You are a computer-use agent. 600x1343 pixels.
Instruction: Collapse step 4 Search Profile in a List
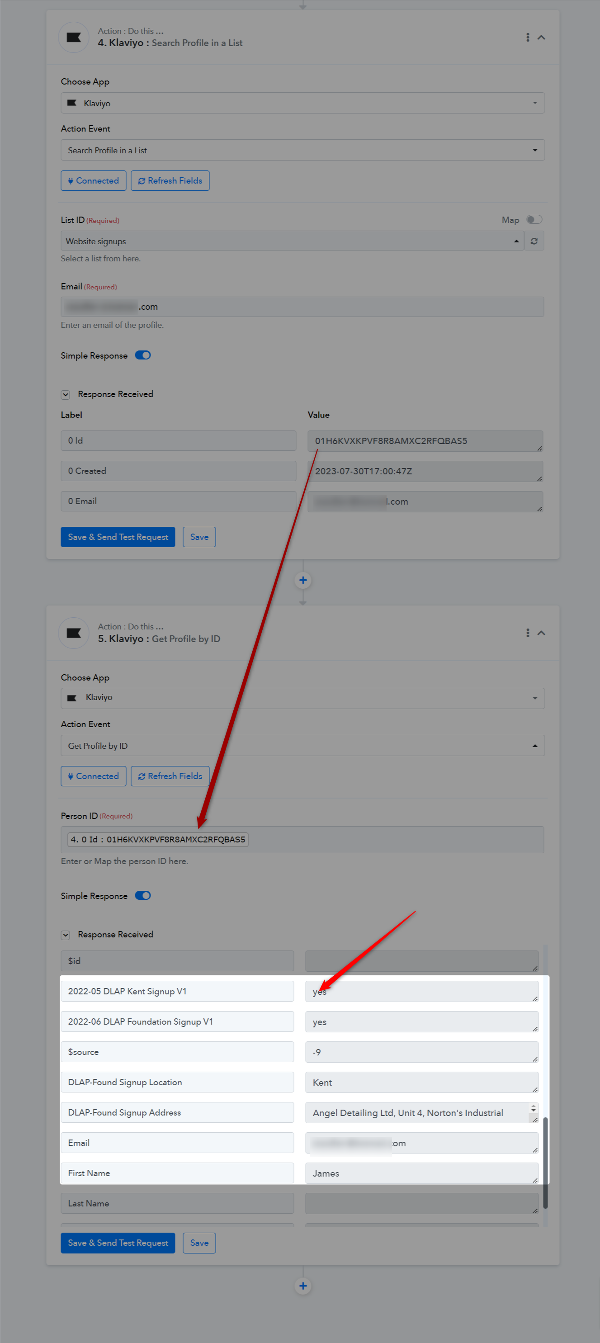[x=541, y=37]
